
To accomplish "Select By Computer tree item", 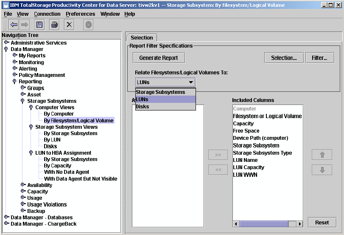I will (59, 114).
